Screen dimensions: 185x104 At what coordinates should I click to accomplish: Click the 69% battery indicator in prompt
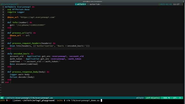[3, 101]
